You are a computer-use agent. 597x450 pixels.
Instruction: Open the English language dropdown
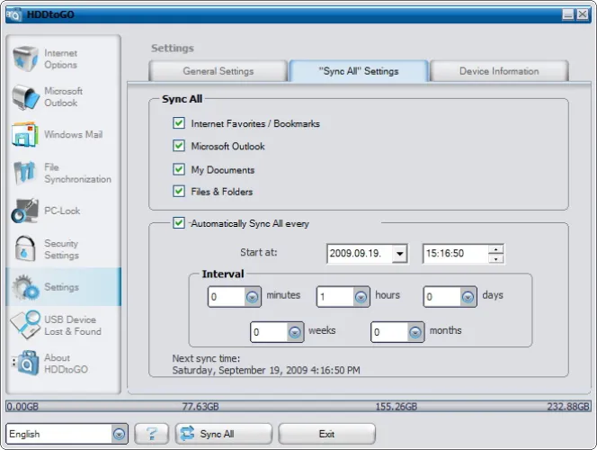point(119,434)
